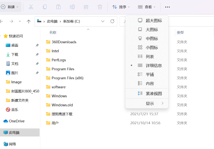The width and height of the screenshot is (214, 149).
Task: Click the Cut scissors icon in toolbar
Action: [31, 7]
